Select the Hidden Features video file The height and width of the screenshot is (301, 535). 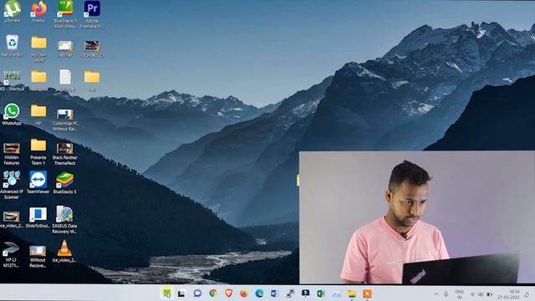[x=12, y=154]
